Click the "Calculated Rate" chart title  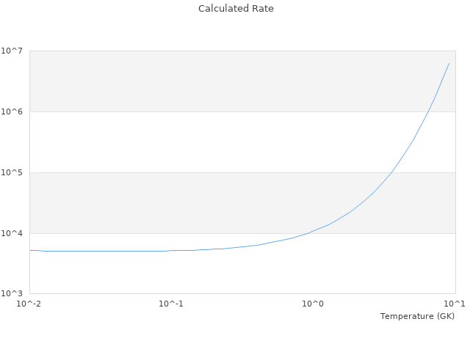click(x=236, y=9)
